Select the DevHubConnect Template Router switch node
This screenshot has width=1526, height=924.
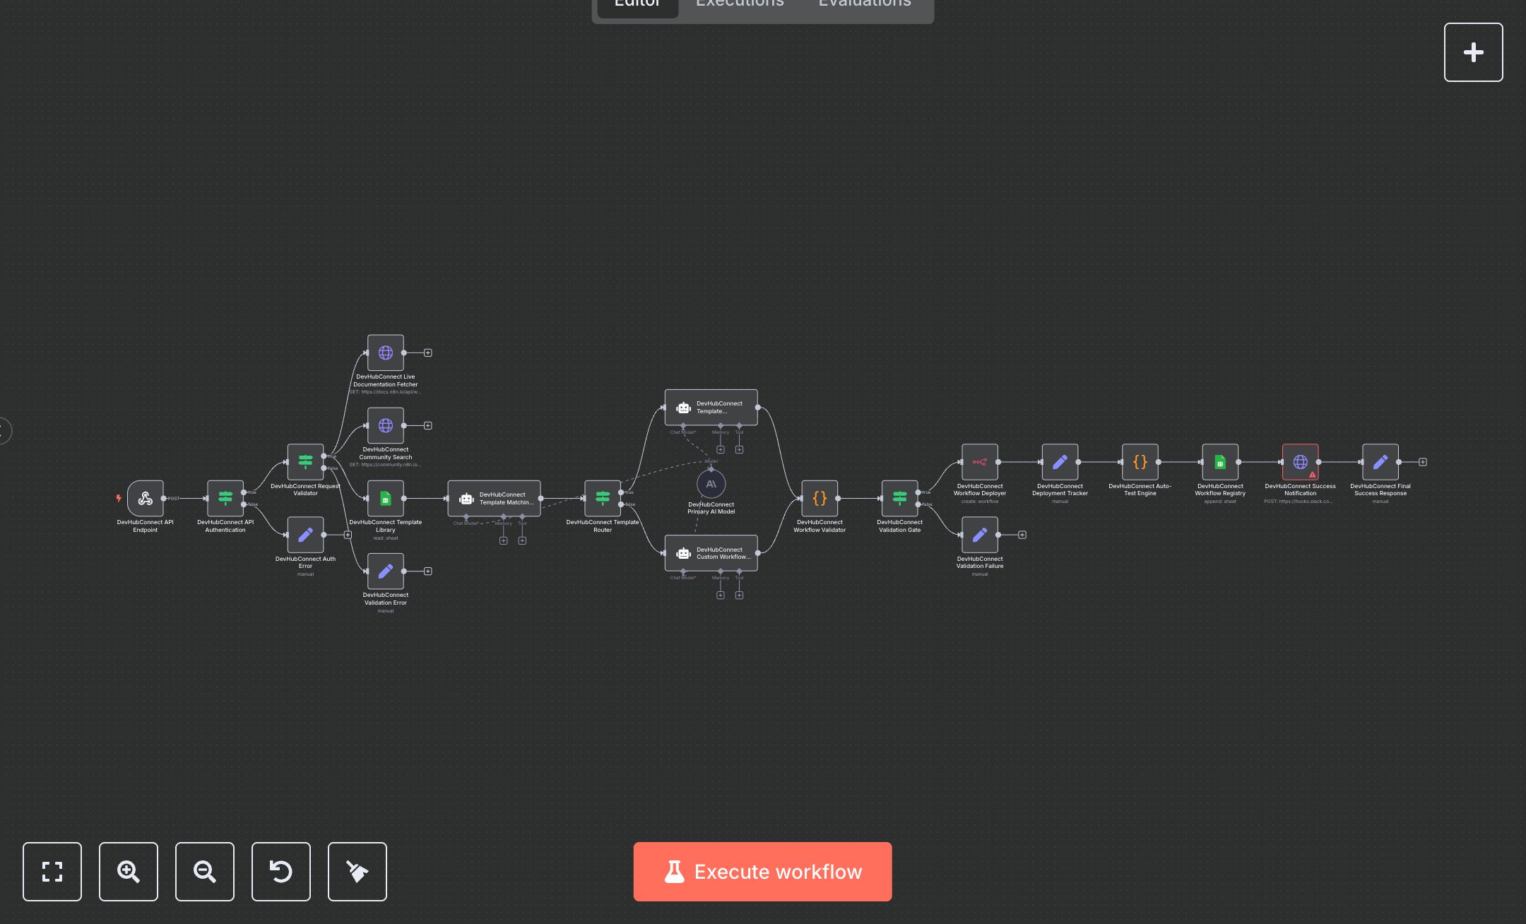coord(603,499)
